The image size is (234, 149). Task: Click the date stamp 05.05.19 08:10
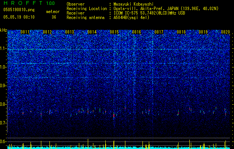[19, 17]
